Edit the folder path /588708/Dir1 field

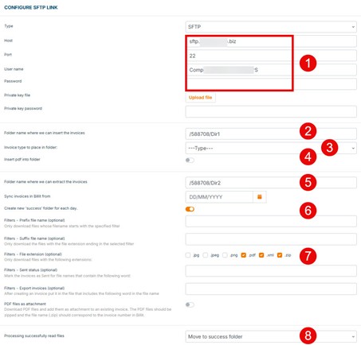point(271,134)
